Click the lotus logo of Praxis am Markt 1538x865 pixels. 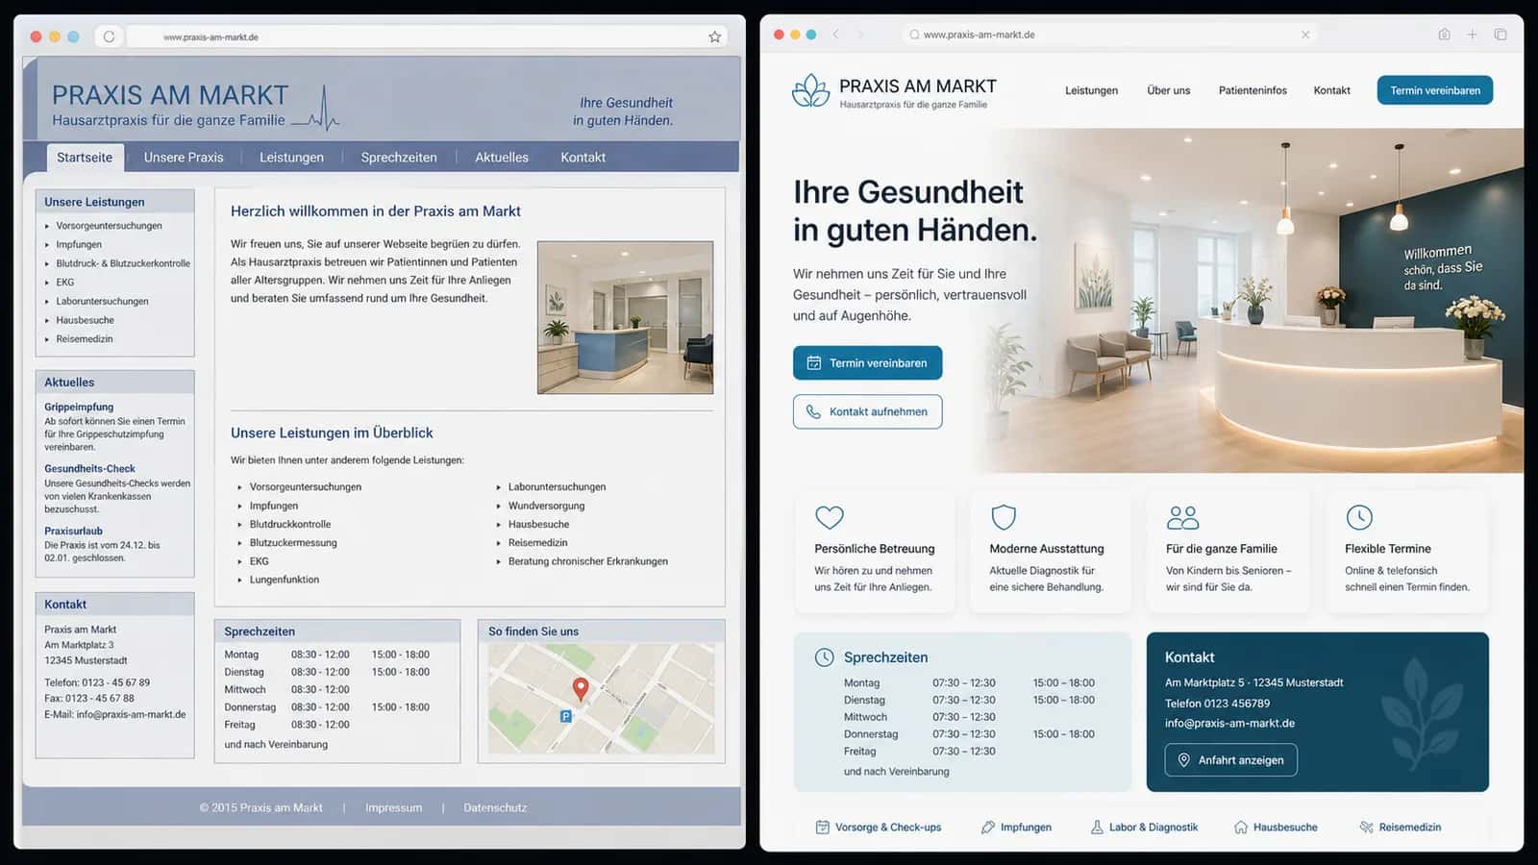pos(810,90)
